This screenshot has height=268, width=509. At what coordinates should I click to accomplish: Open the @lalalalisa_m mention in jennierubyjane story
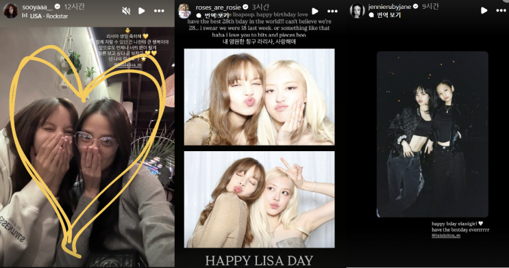click(x=446, y=236)
